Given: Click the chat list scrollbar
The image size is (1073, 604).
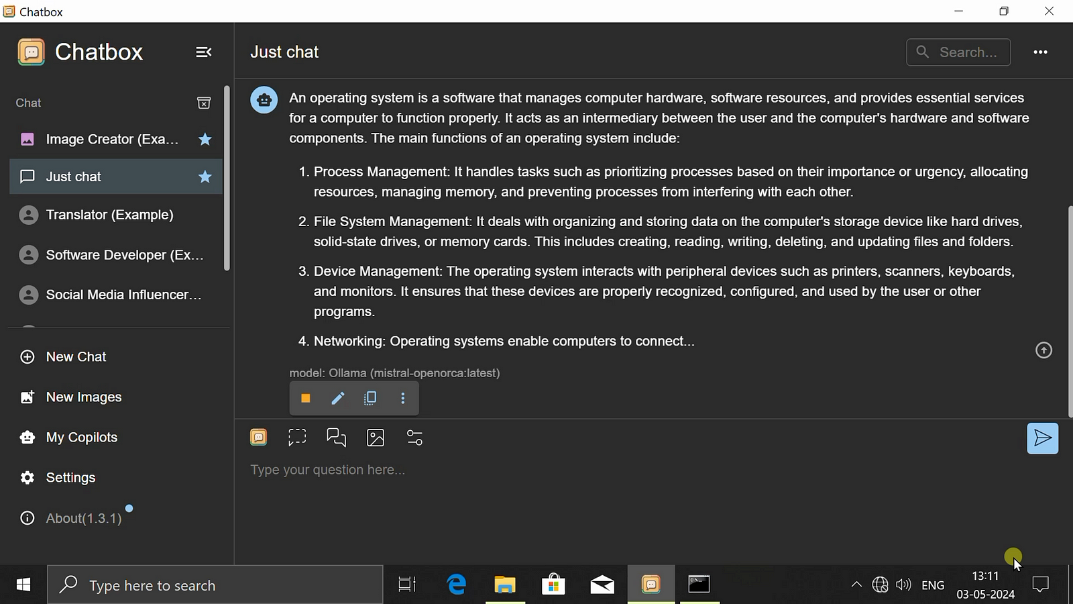Looking at the screenshot, I should pyautogui.click(x=227, y=179).
